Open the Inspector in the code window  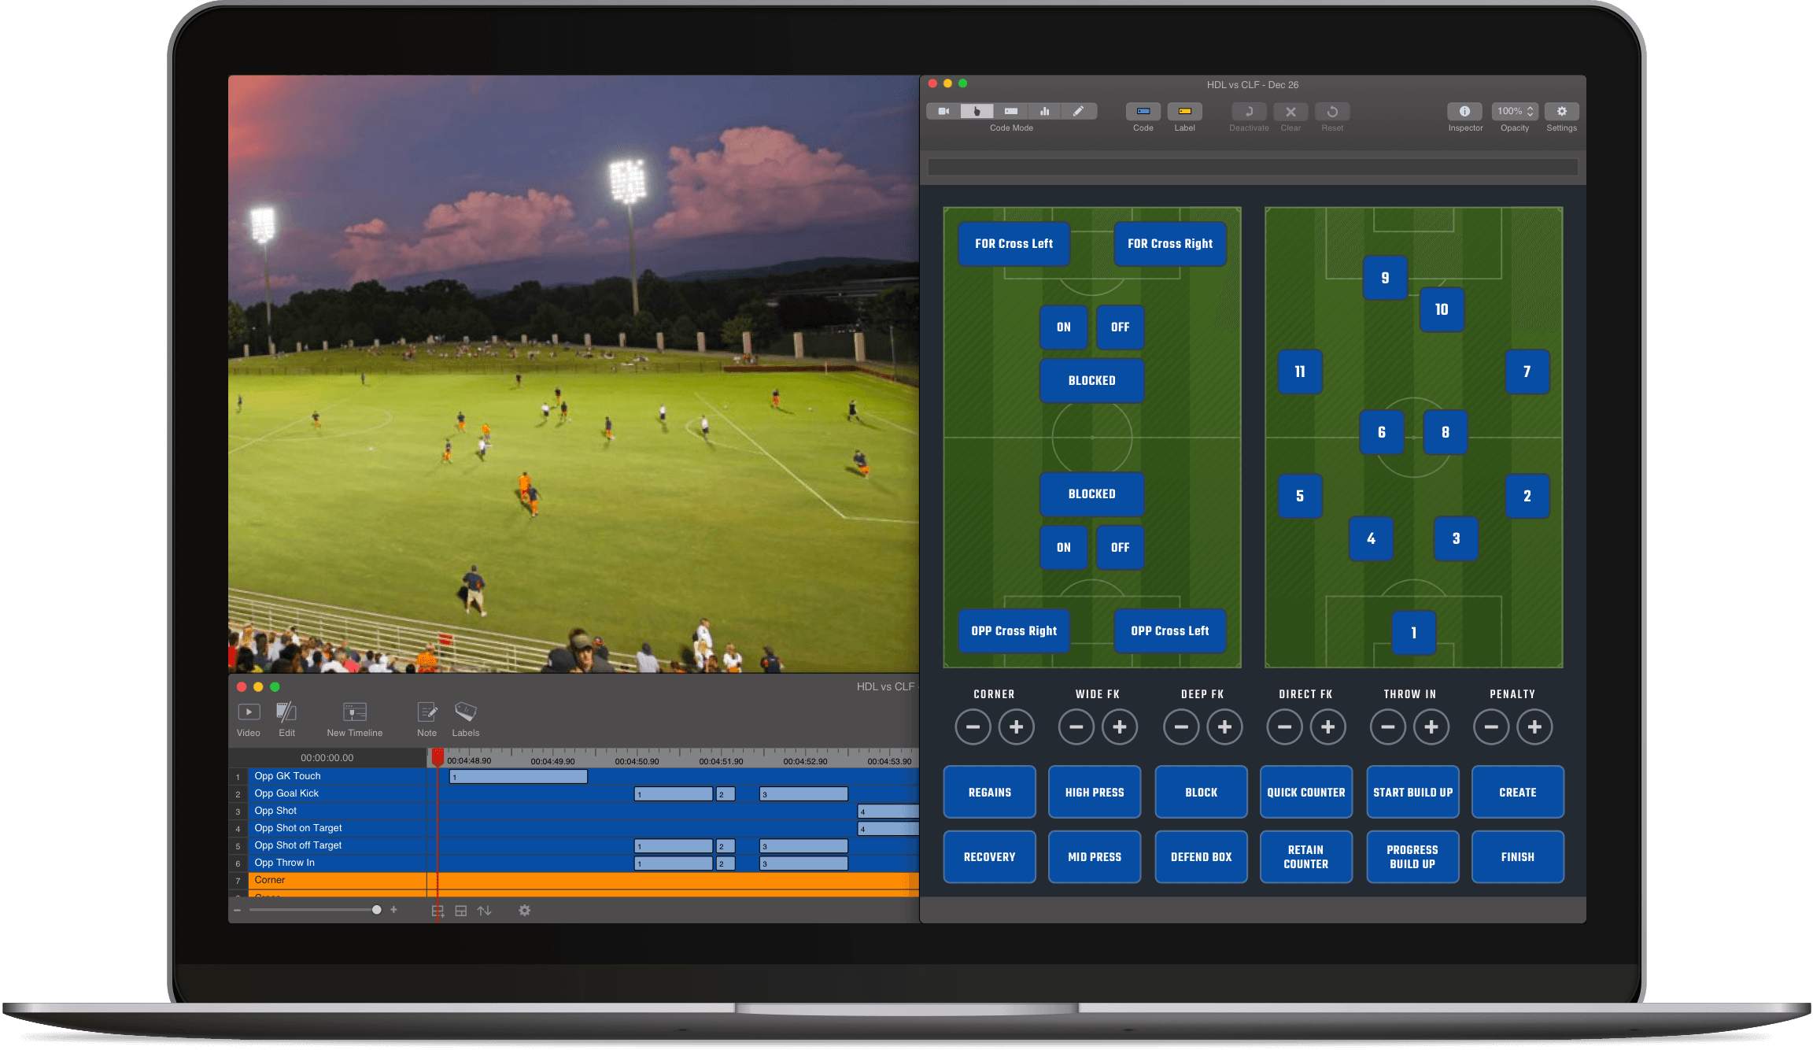coord(1465,111)
